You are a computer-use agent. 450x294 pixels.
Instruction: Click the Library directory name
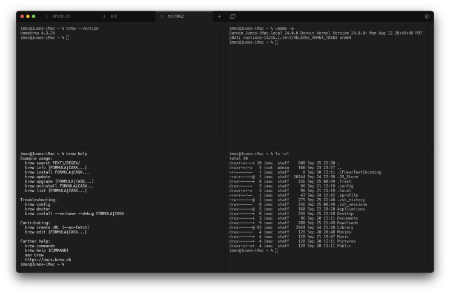(345, 227)
